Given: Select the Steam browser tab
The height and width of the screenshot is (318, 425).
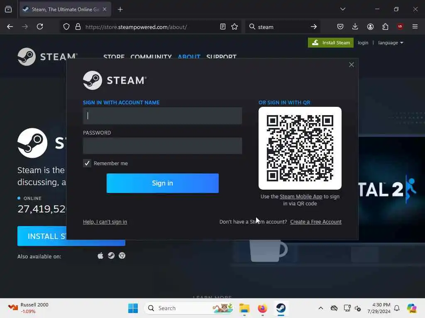Looking at the screenshot, I should coord(65,9).
